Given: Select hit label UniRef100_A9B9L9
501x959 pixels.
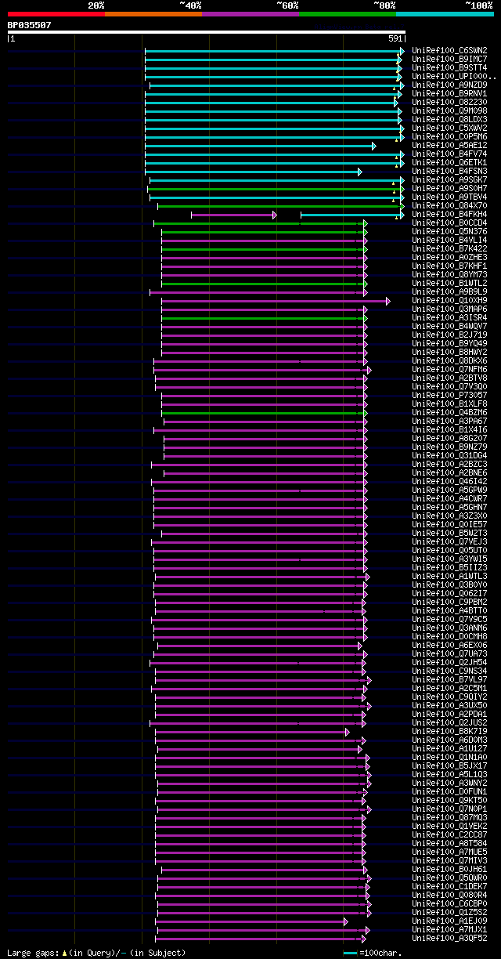Looking at the screenshot, I should coord(449,291).
